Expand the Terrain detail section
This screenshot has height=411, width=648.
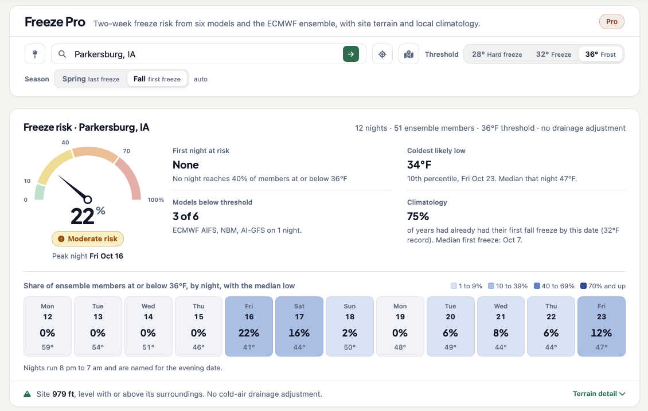click(x=599, y=394)
